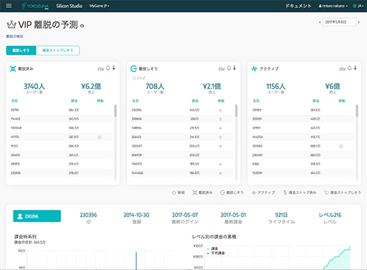
Task: Click CSV export in 離脱済み panel
Action: point(101,69)
